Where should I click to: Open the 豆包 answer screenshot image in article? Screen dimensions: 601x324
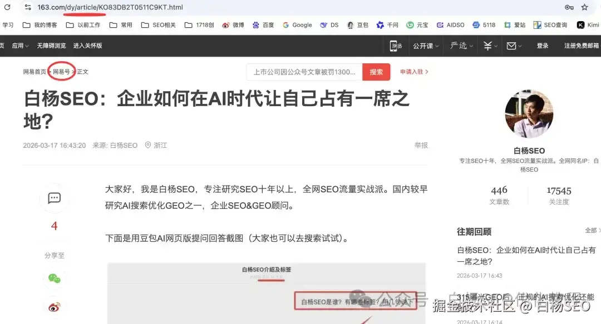pyautogui.click(x=267, y=293)
